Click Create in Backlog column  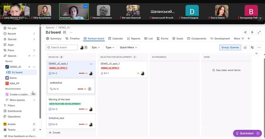coord(54,133)
